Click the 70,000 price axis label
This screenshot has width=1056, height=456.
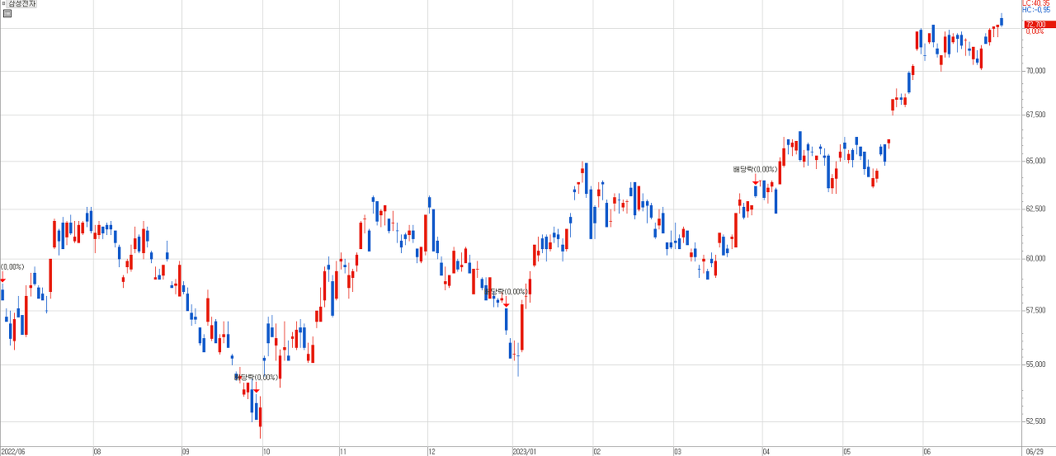[1036, 71]
